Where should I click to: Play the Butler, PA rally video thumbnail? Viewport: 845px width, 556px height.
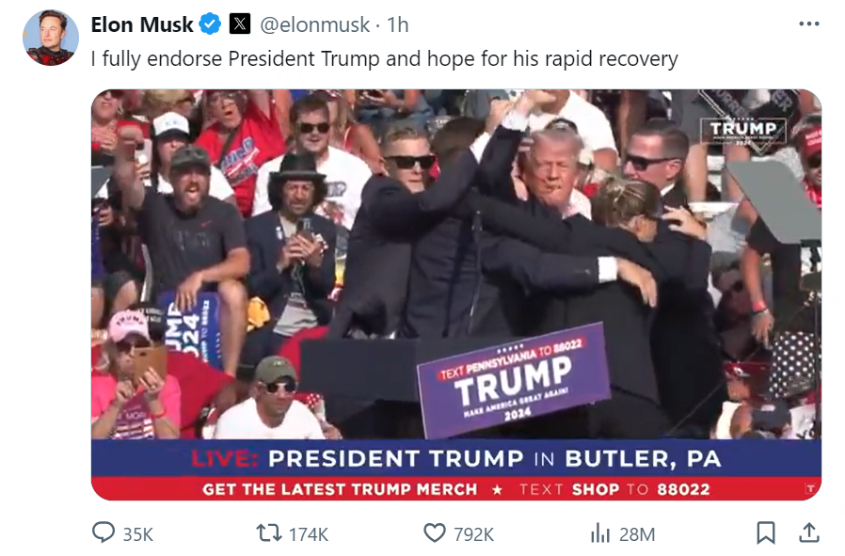456,294
